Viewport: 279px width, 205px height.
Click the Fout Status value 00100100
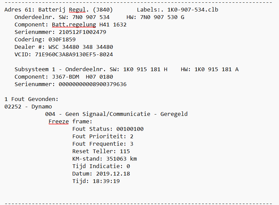pos(130,129)
